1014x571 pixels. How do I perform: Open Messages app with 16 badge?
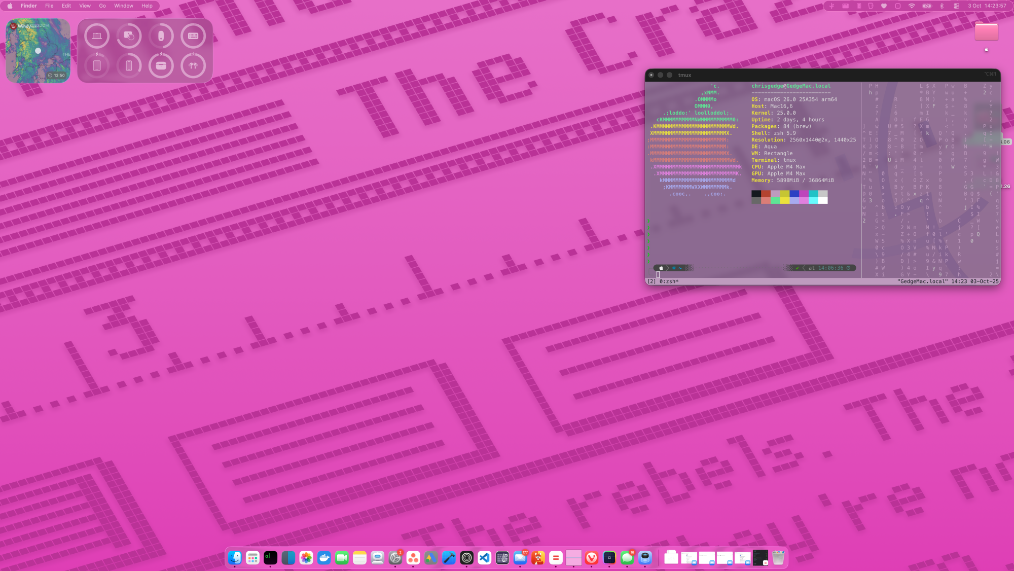[627, 558]
